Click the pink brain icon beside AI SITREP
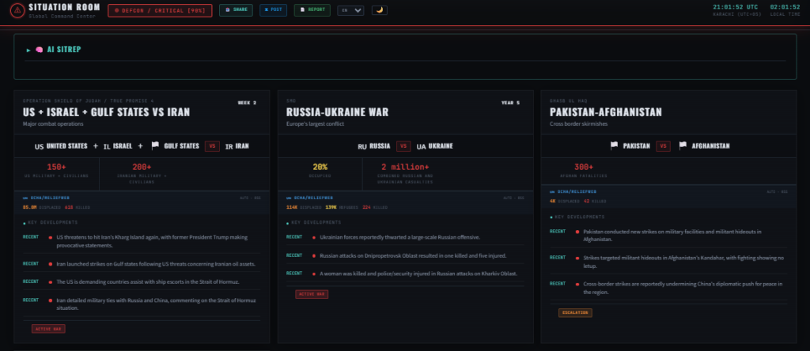Screen dimensions: 810x351 (38, 49)
